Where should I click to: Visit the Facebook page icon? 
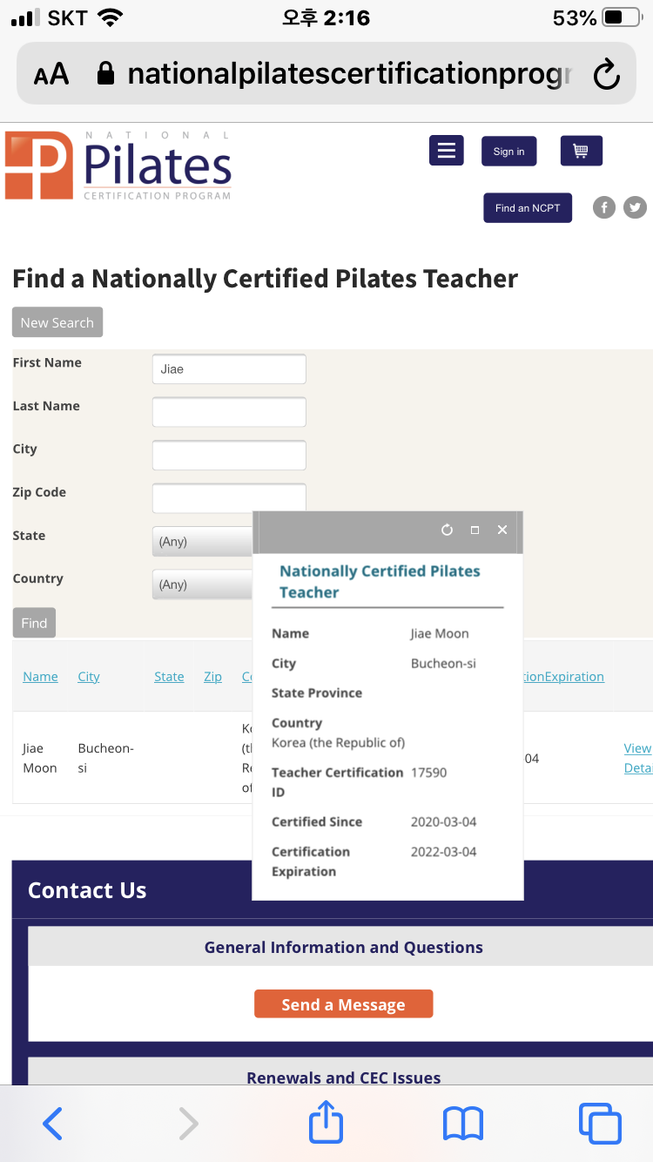click(x=604, y=207)
